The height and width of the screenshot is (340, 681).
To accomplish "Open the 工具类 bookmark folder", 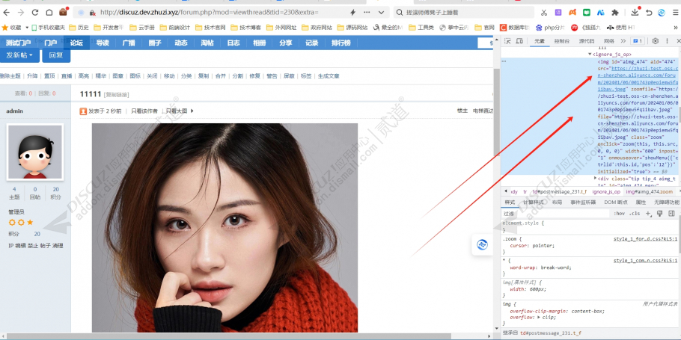I will [x=421, y=28].
